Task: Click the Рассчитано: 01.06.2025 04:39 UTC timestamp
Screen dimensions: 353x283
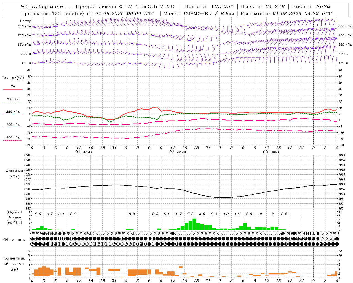Action: pos(286,14)
